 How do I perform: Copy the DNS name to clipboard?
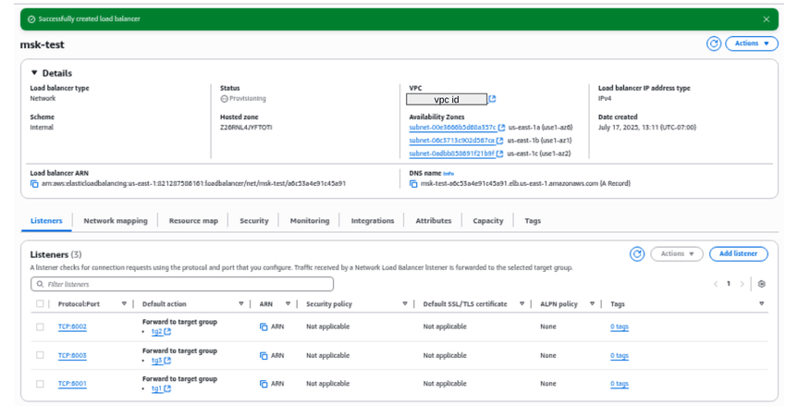coord(413,184)
